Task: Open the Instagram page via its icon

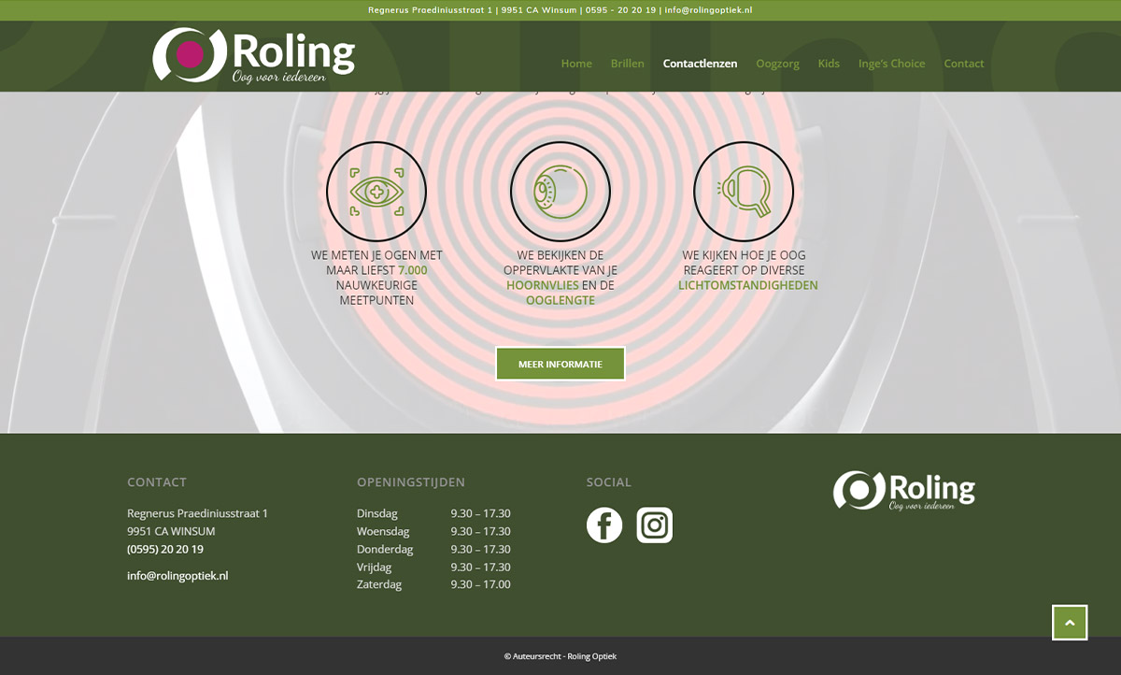Action: tap(654, 524)
